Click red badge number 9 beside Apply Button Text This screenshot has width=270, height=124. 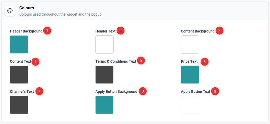point(215,91)
